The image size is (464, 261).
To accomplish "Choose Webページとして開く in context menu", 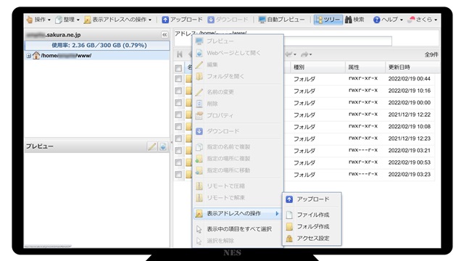I will point(237,53).
